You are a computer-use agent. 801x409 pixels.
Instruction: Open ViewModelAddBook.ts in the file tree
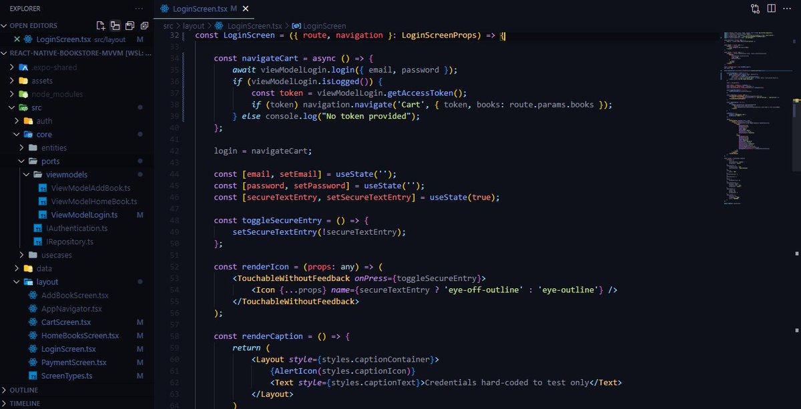[x=92, y=187]
